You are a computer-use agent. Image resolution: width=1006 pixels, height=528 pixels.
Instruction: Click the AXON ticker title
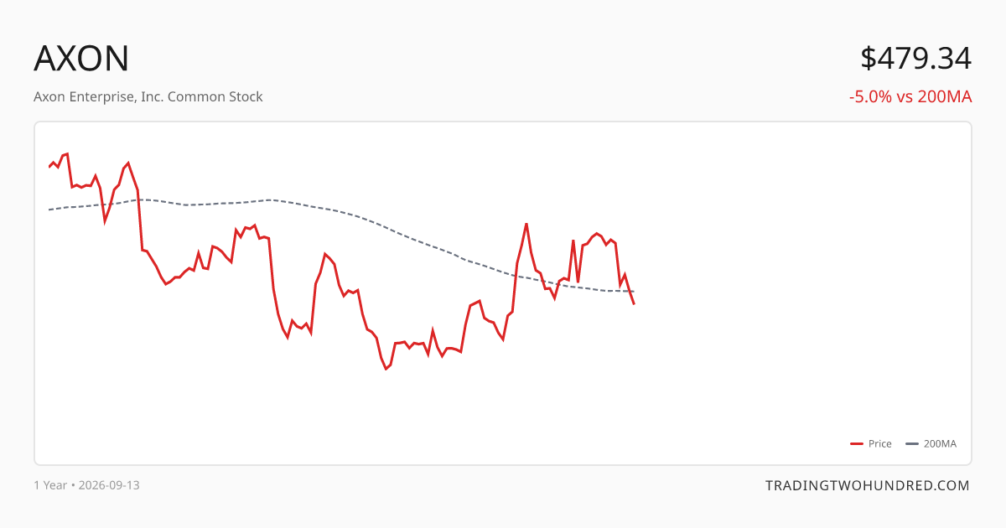pos(81,59)
